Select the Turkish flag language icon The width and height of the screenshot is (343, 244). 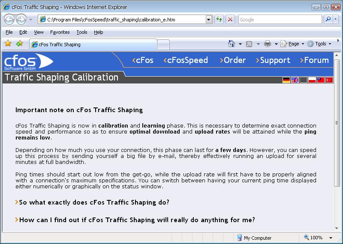tap(329, 80)
